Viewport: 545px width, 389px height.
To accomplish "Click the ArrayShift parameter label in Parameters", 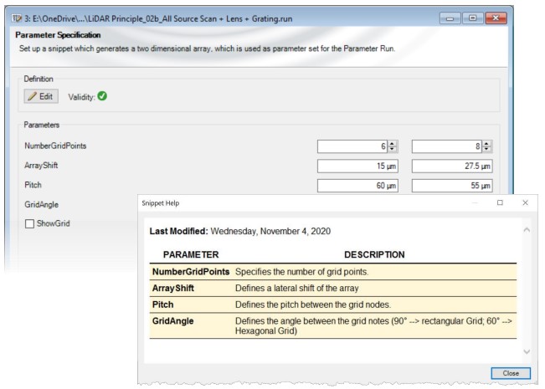I will point(41,166).
